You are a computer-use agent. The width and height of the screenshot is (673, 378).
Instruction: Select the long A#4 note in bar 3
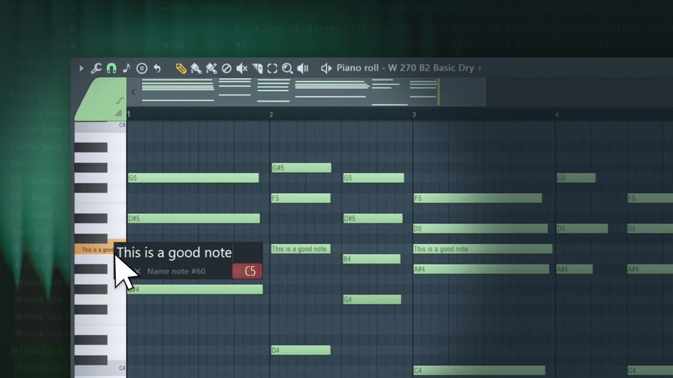pyautogui.click(x=481, y=269)
